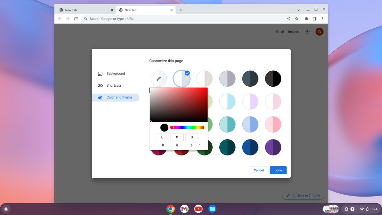Open YouTube from the shelf
The image size is (382, 215).
click(198, 209)
